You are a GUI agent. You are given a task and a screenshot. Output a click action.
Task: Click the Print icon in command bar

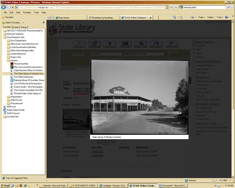193,17
